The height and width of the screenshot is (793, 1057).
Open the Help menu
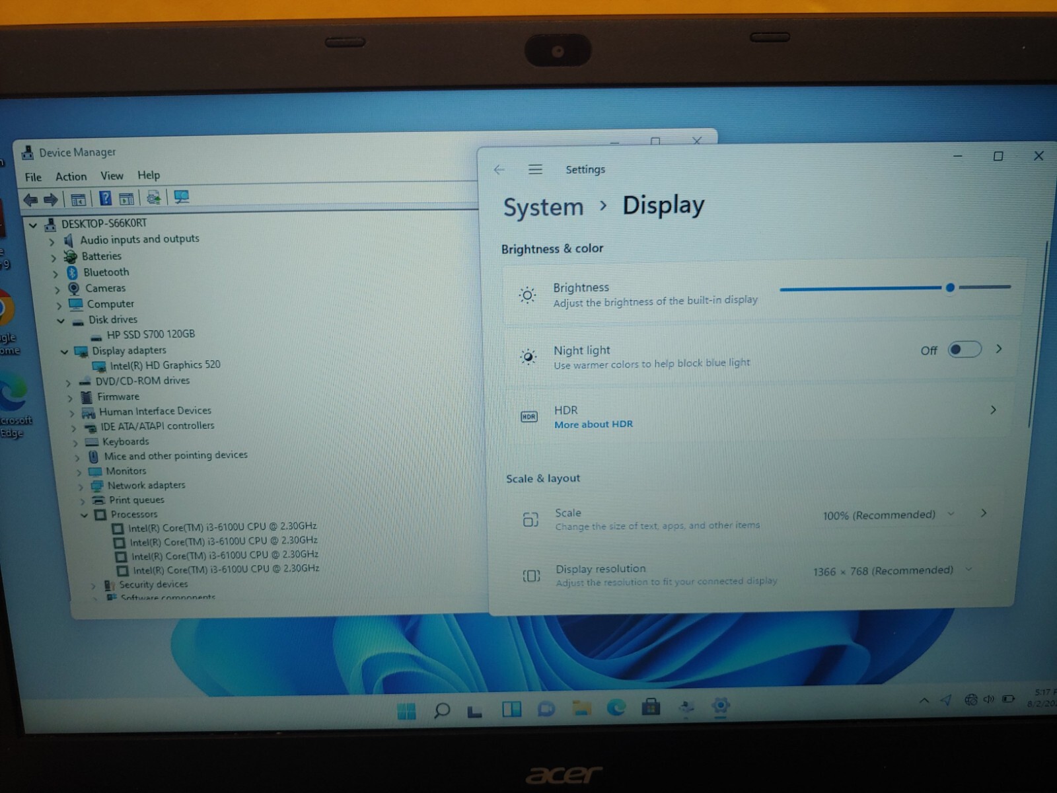[x=149, y=175]
